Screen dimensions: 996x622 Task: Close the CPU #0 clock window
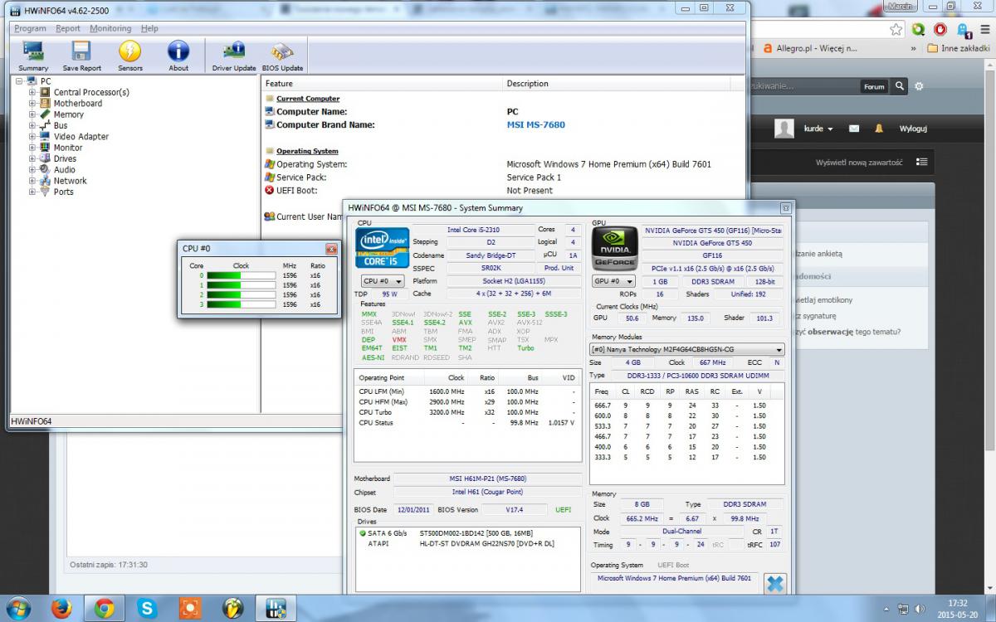point(331,248)
